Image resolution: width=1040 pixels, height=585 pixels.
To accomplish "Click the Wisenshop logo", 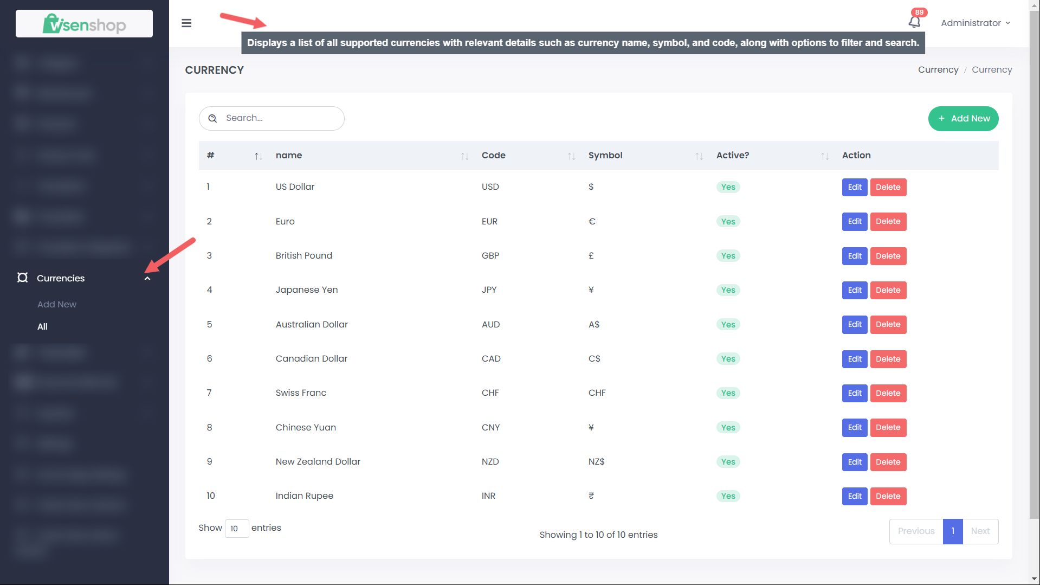I will (84, 24).
